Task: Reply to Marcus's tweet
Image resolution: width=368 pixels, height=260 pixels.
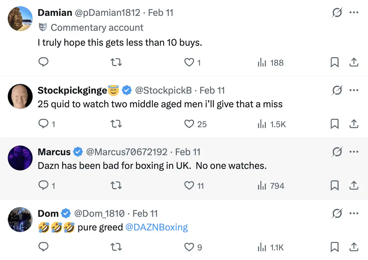Action: coord(43,186)
